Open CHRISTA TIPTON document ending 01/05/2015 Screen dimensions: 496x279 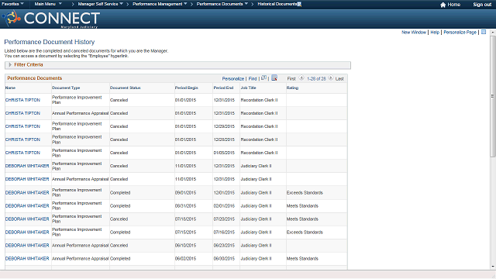22,153
